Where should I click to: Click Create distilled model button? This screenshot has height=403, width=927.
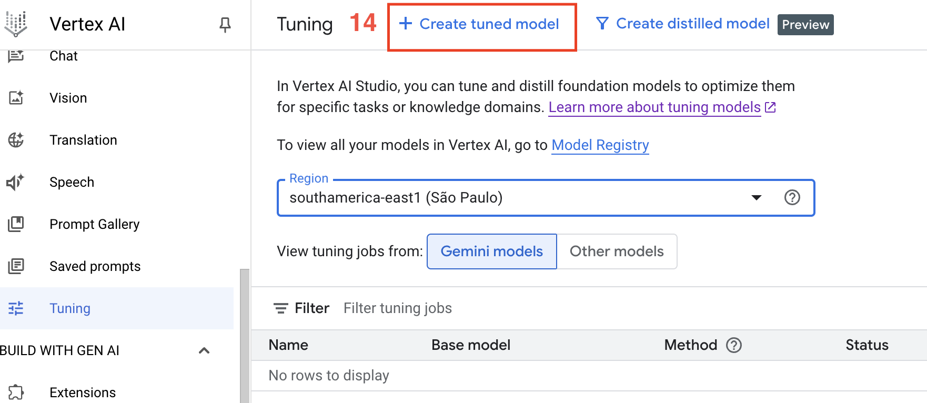pyautogui.click(x=683, y=24)
